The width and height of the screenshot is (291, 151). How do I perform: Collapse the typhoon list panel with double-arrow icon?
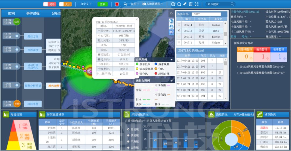tap(171, 13)
